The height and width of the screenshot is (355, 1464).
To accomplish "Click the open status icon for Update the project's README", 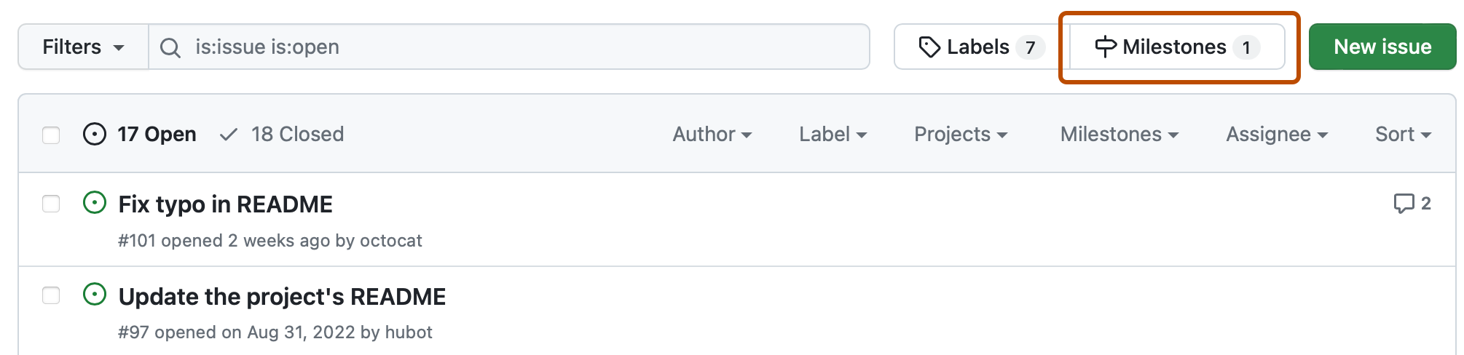I will (x=95, y=295).
